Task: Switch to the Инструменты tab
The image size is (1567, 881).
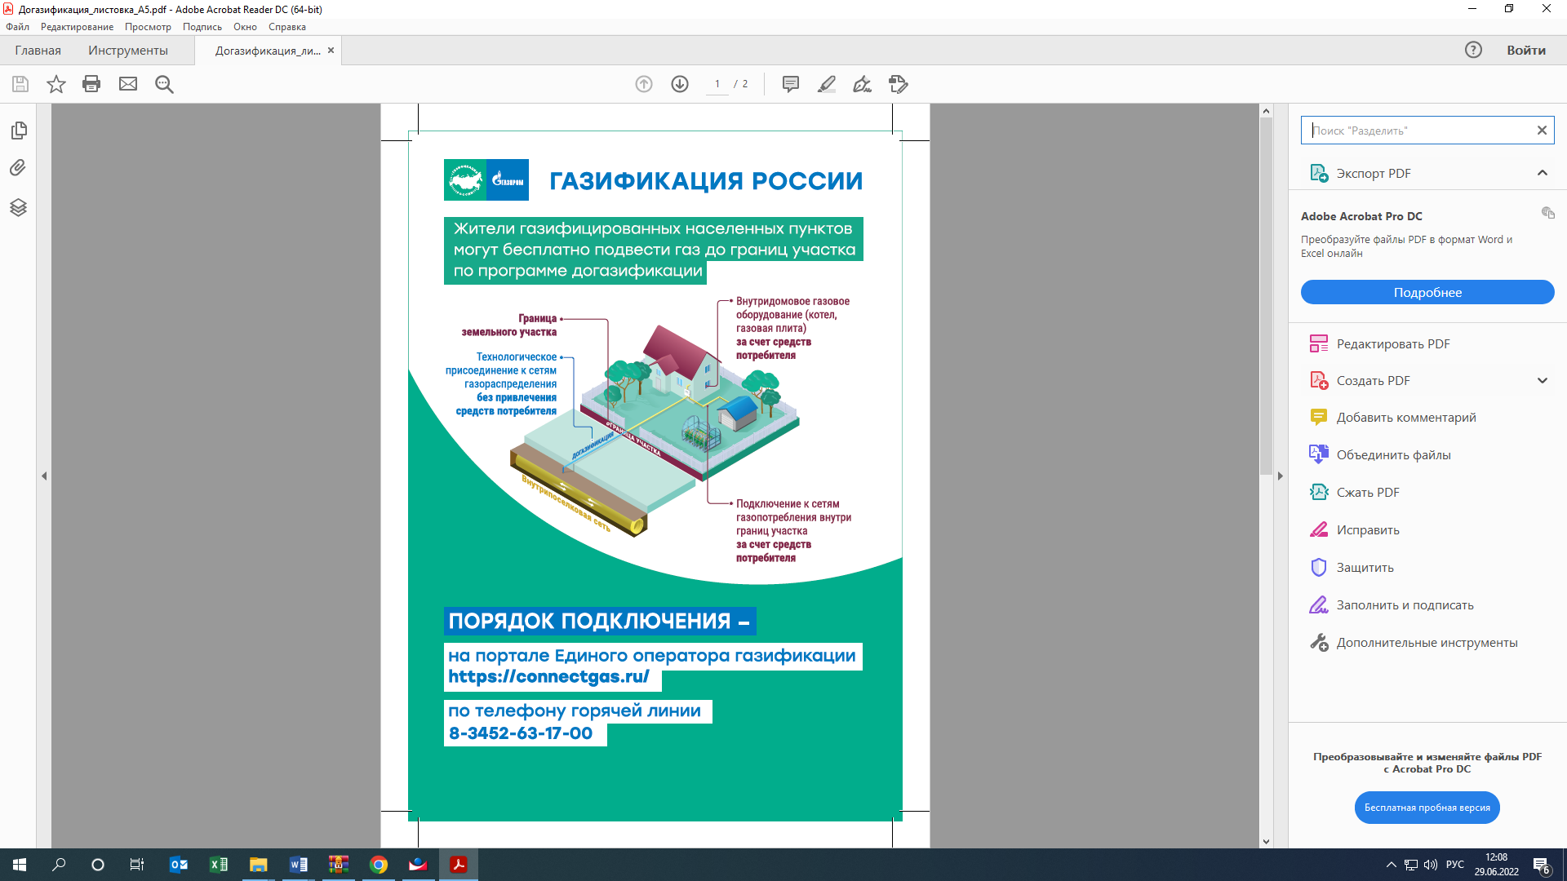Action: [128, 51]
